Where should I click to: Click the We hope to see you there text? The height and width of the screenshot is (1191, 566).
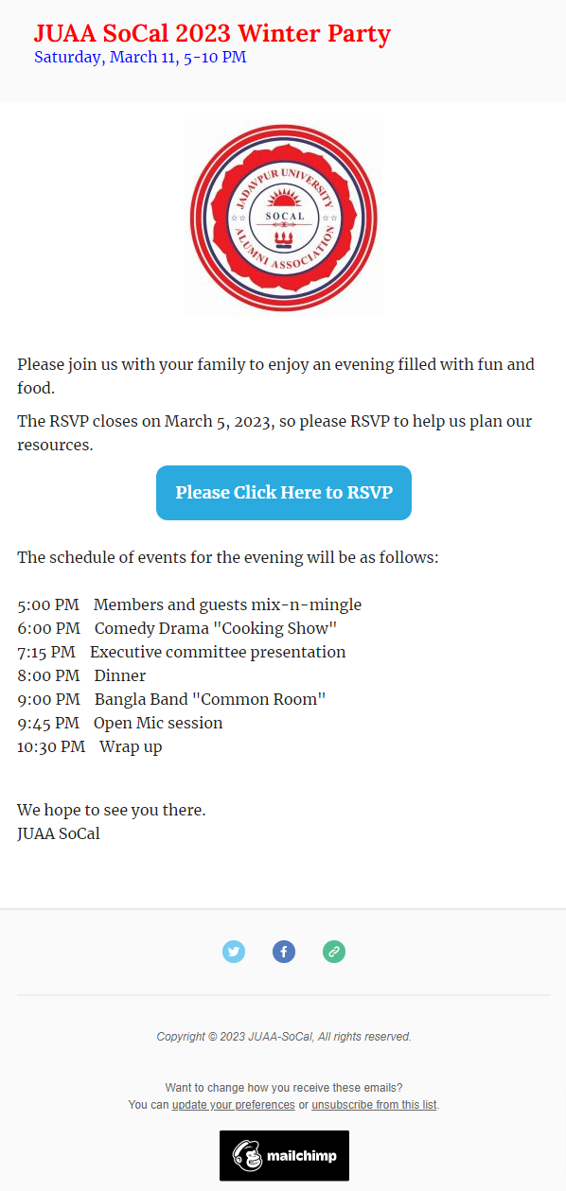coord(112,810)
